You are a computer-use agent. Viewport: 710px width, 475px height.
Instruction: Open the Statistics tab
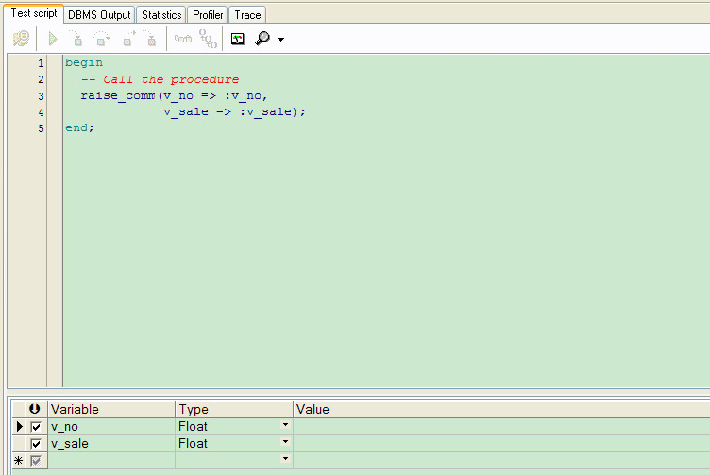161,15
